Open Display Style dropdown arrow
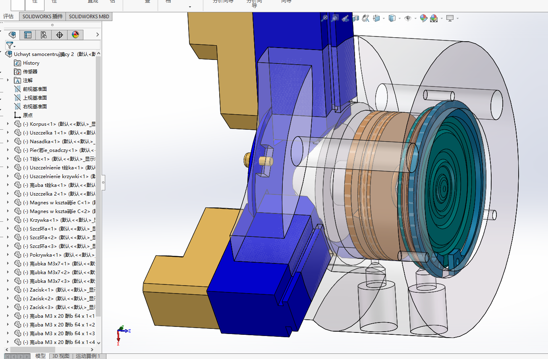 399,18
